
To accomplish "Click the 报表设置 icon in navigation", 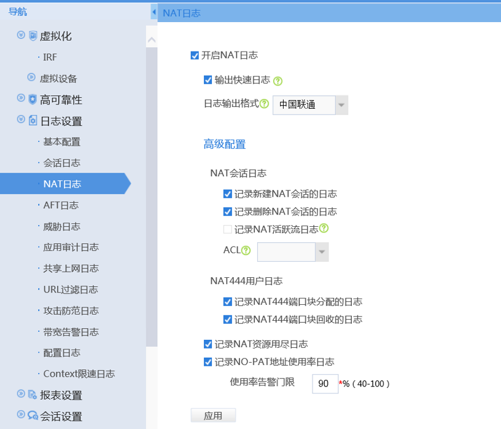I will [33, 395].
